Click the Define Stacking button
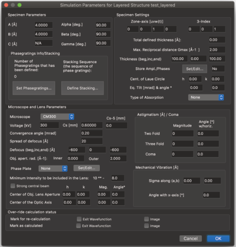Screen dimensions: 236x247 [x=82, y=88]
